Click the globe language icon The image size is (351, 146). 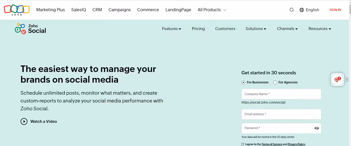coord(302,10)
